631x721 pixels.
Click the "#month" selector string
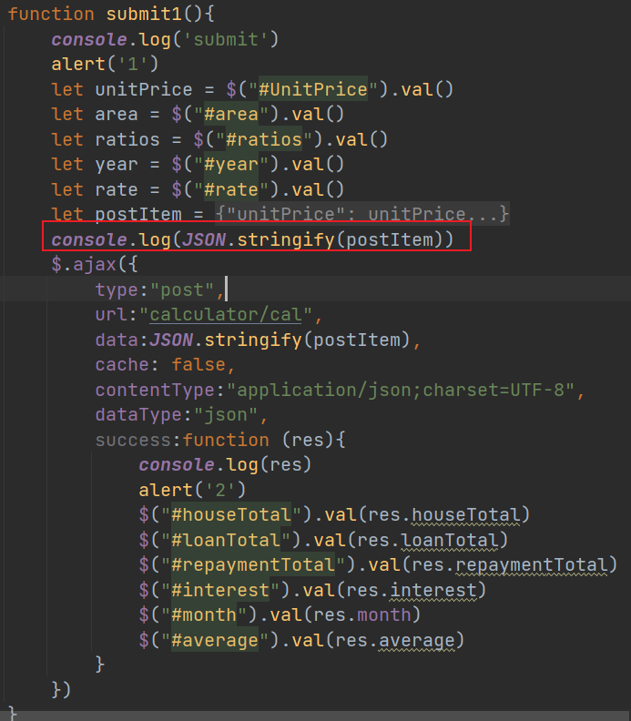coord(204,615)
